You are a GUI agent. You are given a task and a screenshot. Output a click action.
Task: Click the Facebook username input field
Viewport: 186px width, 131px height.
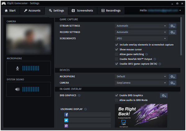(90, 115)
